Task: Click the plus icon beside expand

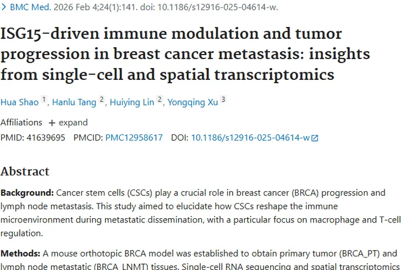Action: coord(52,123)
